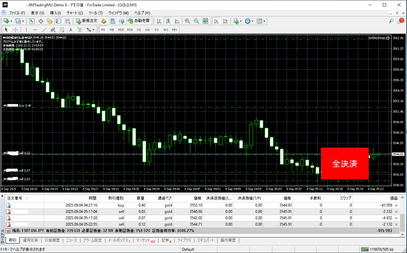Image resolution: width=407 pixels, height=253 pixels.
Task: Click the 新規注文 new order button
Action: (87, 21)
